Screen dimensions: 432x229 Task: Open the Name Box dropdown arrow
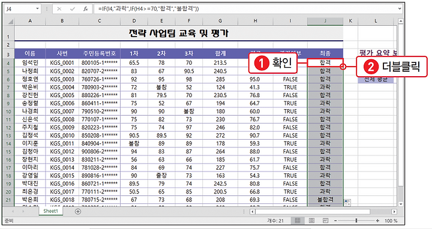pos(37,9)
